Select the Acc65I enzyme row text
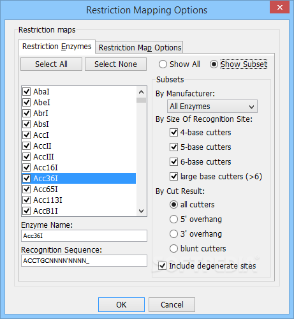The width and height of the screenshot is (294, 319). (45, 189)
